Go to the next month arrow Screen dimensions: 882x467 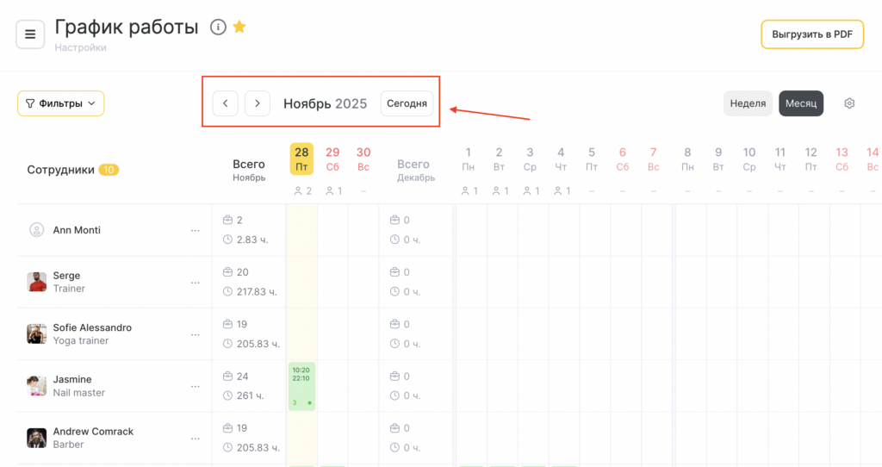pos(258,103)
